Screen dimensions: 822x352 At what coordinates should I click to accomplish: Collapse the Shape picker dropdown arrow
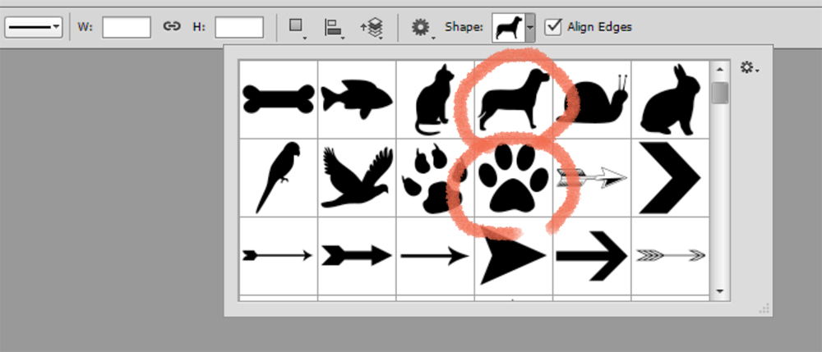click(530, 27)
